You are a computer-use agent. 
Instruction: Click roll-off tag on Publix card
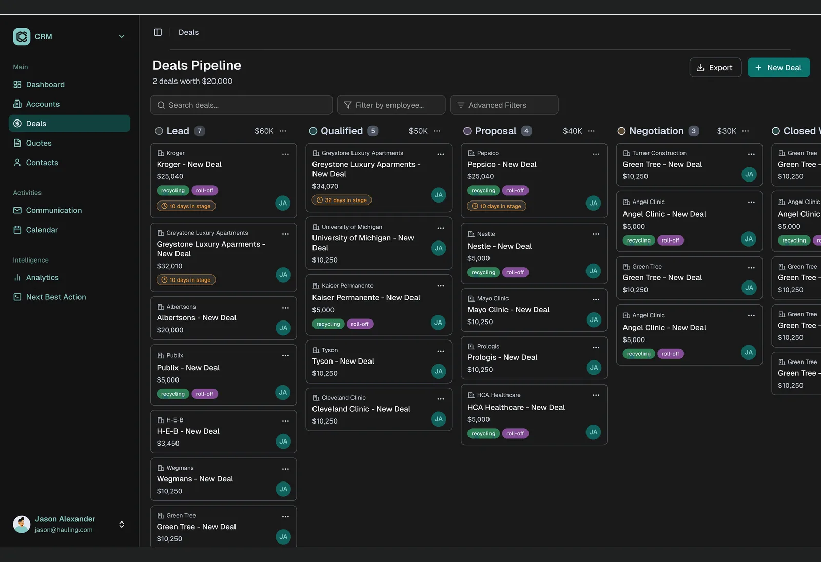click(x=205, y=394)
